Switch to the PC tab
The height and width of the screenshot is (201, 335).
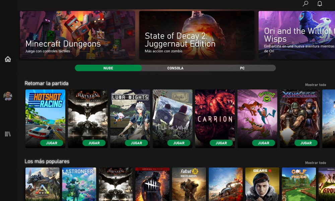pyautogui.click(x=242, y=68)
